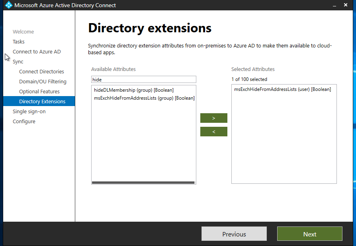Image resolution: width=356 pixels, height=246 pixels.
Task: Open the Welcome step in sidebar
Action: [x=23, y=31]
